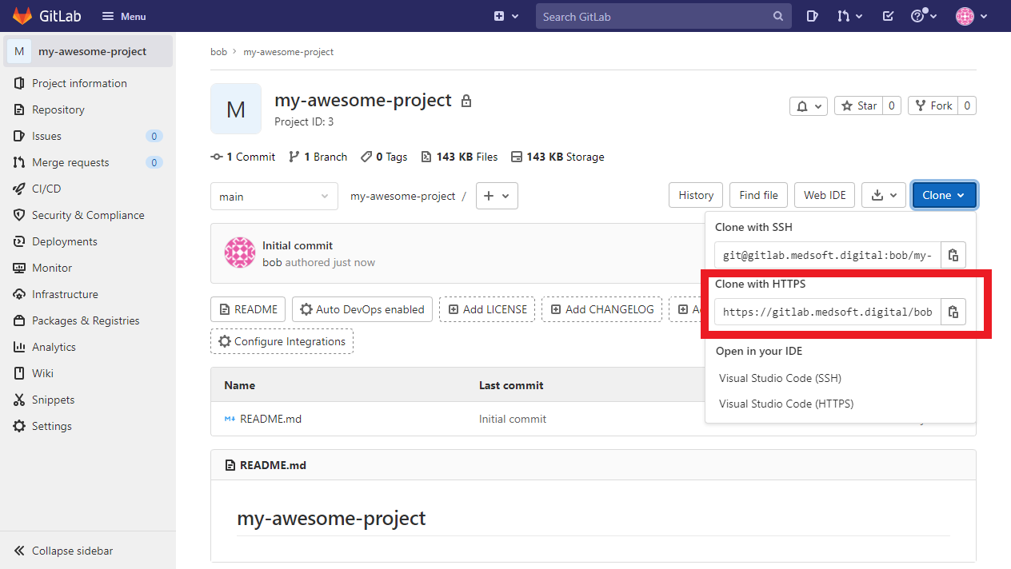The height and width of the screenshot is (569, 1011).
Task: Click the History button
Action: [x=695, y=195]
